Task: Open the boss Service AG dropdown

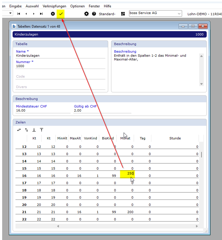Action: pyautogui.click(x=179, y=14)
